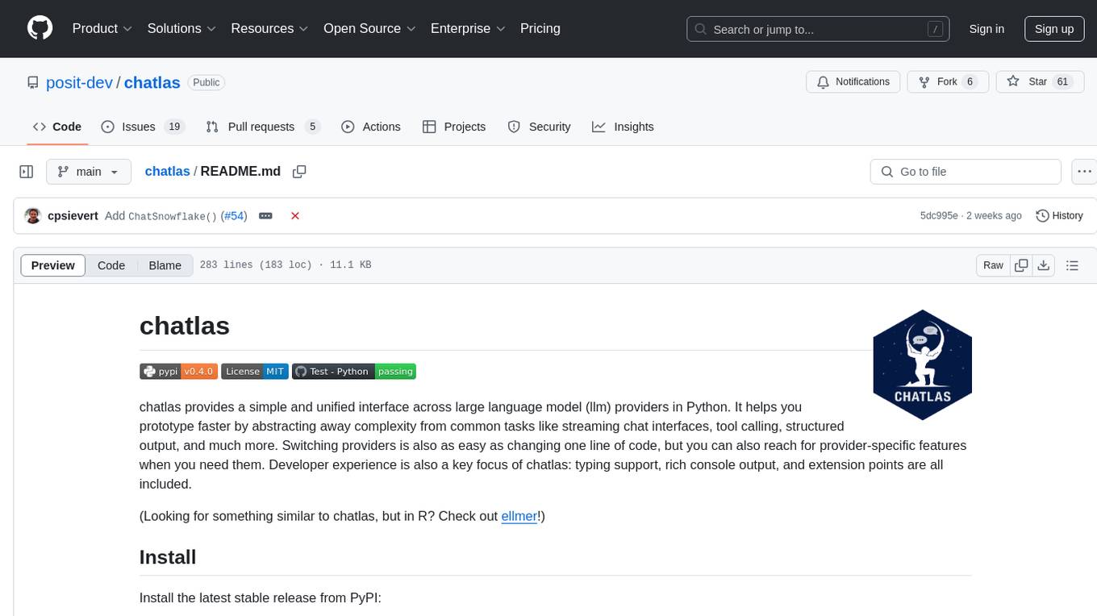Image resolution: width=1097 pixels, height=616 pixels.
Task: Switch to the Code tab
Action: (56, 127)
